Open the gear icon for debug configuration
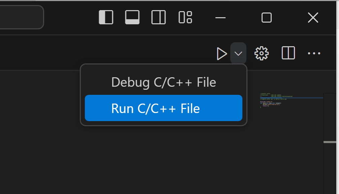 tap(262, 53)
